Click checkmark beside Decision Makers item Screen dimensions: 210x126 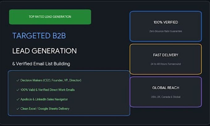pos(18,80)
